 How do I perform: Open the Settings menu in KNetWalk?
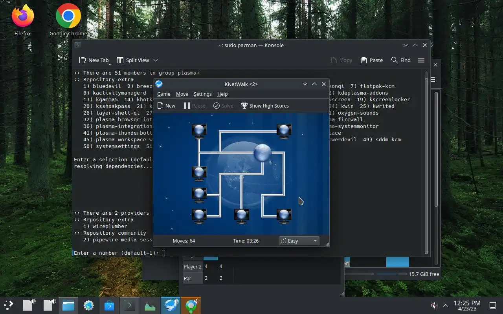(x=202, y=94)
